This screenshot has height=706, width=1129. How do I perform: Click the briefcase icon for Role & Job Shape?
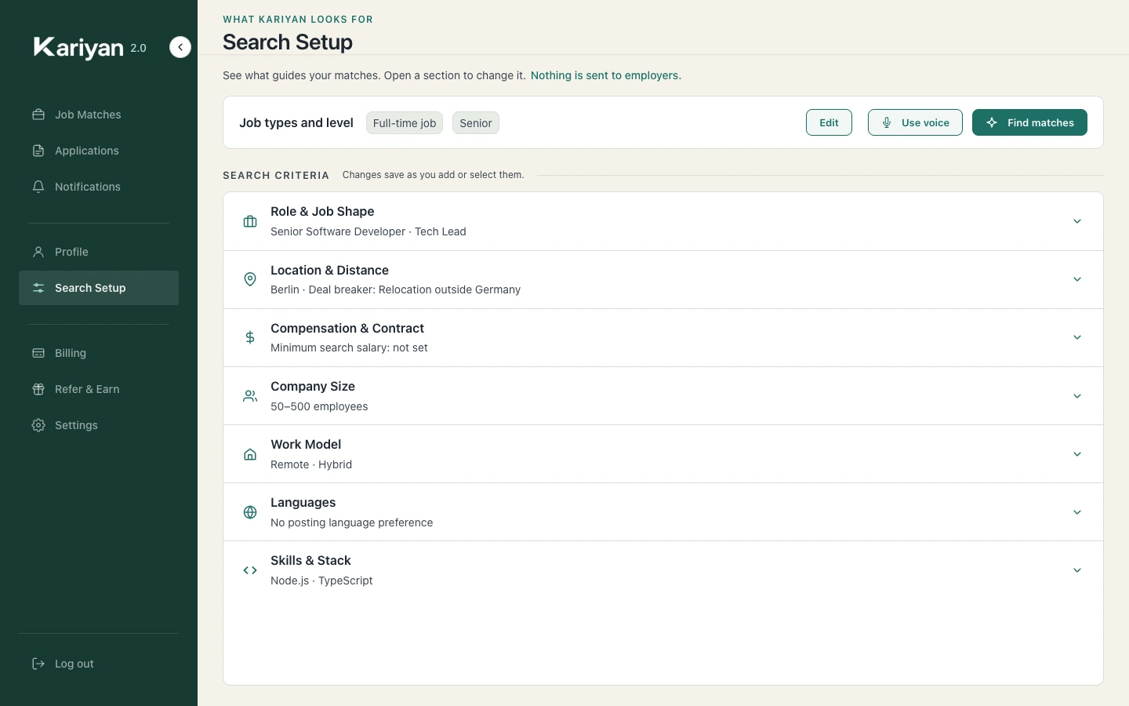tap(250, 221)
